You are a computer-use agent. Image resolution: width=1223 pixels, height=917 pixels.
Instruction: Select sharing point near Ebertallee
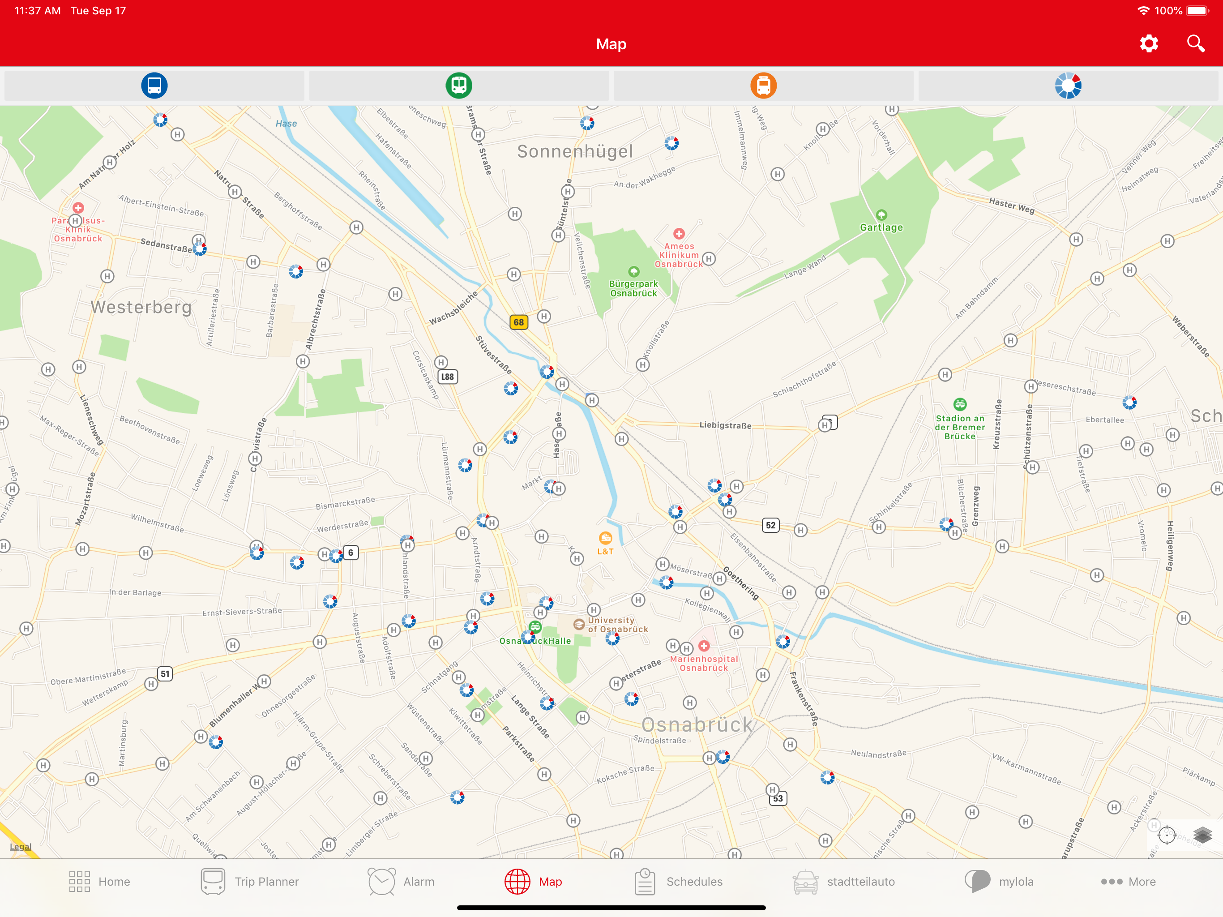click(x=1129, y=402)
